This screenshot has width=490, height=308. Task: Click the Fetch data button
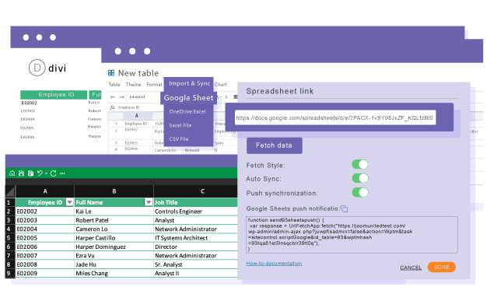(274, 145)
